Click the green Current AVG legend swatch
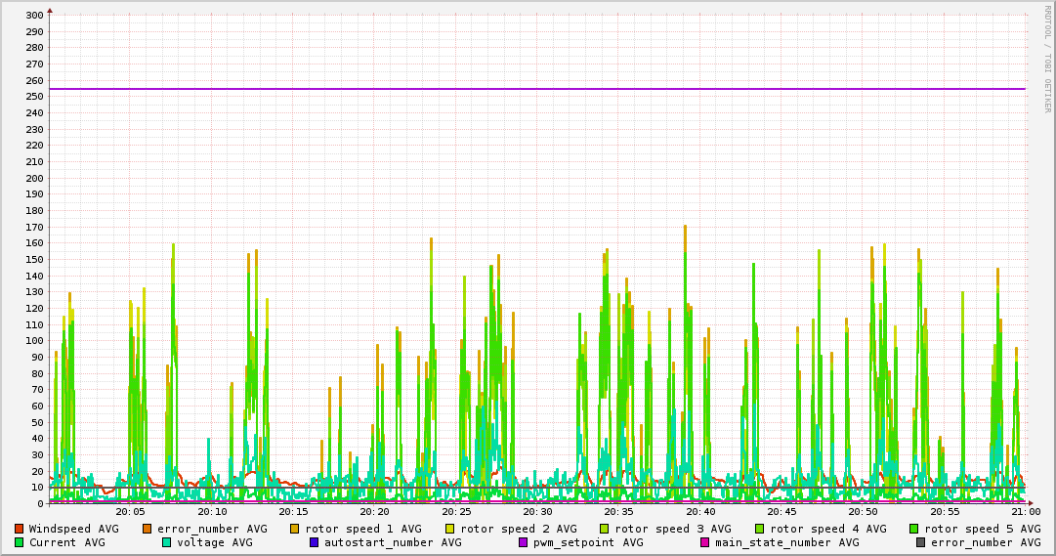 (19, 542)
